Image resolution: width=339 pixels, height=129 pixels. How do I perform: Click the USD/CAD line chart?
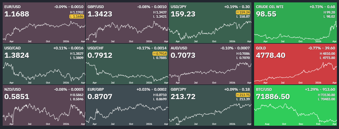[44, 73]
